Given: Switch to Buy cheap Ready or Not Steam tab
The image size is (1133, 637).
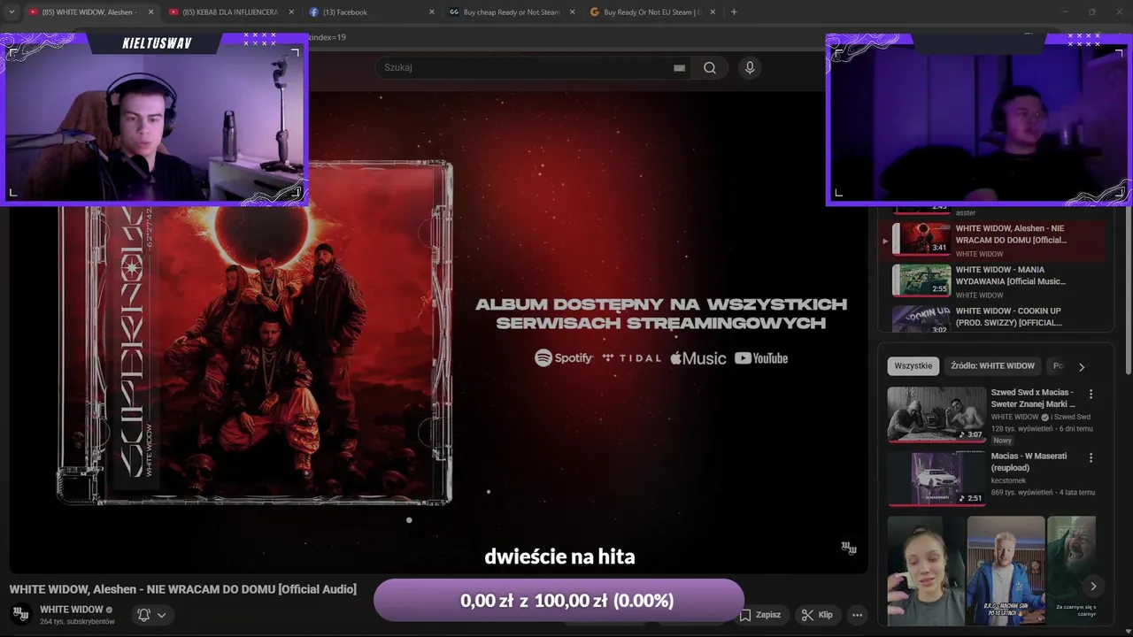Looking at the screenshot, I should pyautogui.click(x=510, y=12).
